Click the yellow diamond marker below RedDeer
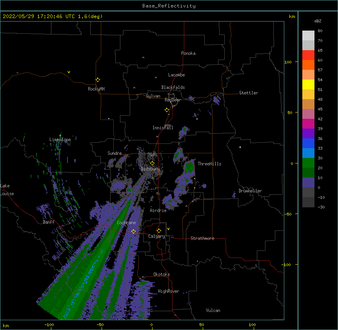Viewport: 338px width, 330px height. (167, 110)
